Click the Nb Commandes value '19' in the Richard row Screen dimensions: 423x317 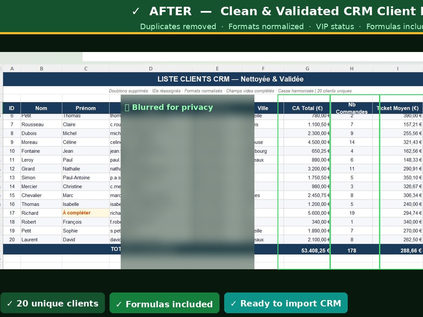pos(352,213)
